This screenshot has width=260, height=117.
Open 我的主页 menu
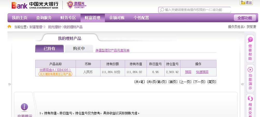click(x=20, y=18)
